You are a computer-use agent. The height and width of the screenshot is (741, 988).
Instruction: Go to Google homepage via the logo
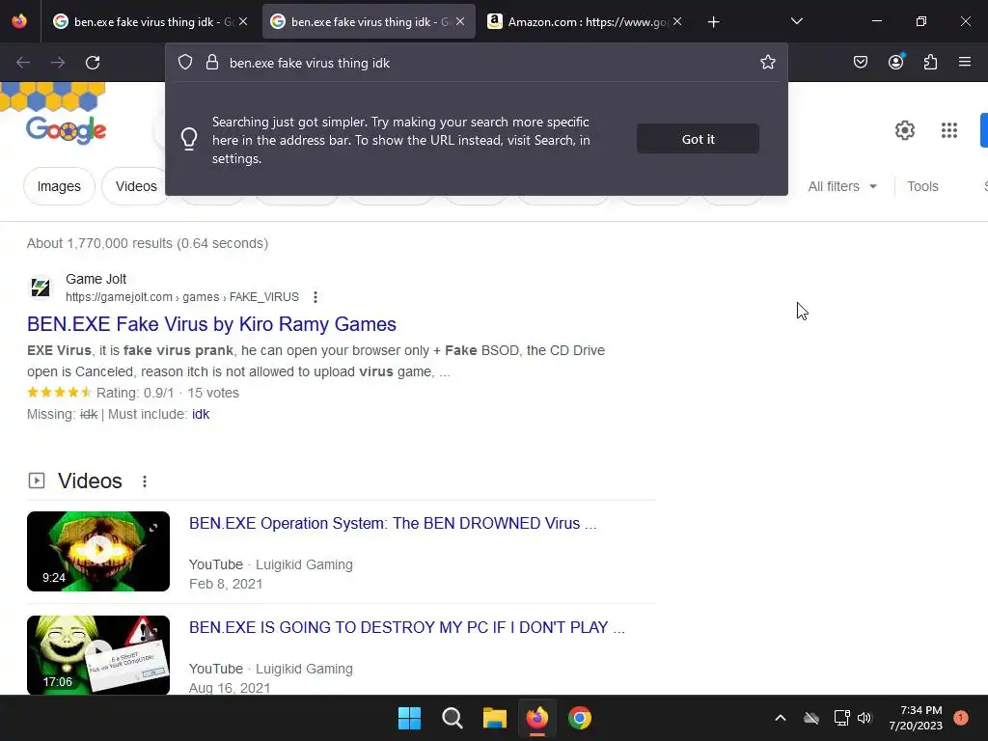click(x=66, y=129)
